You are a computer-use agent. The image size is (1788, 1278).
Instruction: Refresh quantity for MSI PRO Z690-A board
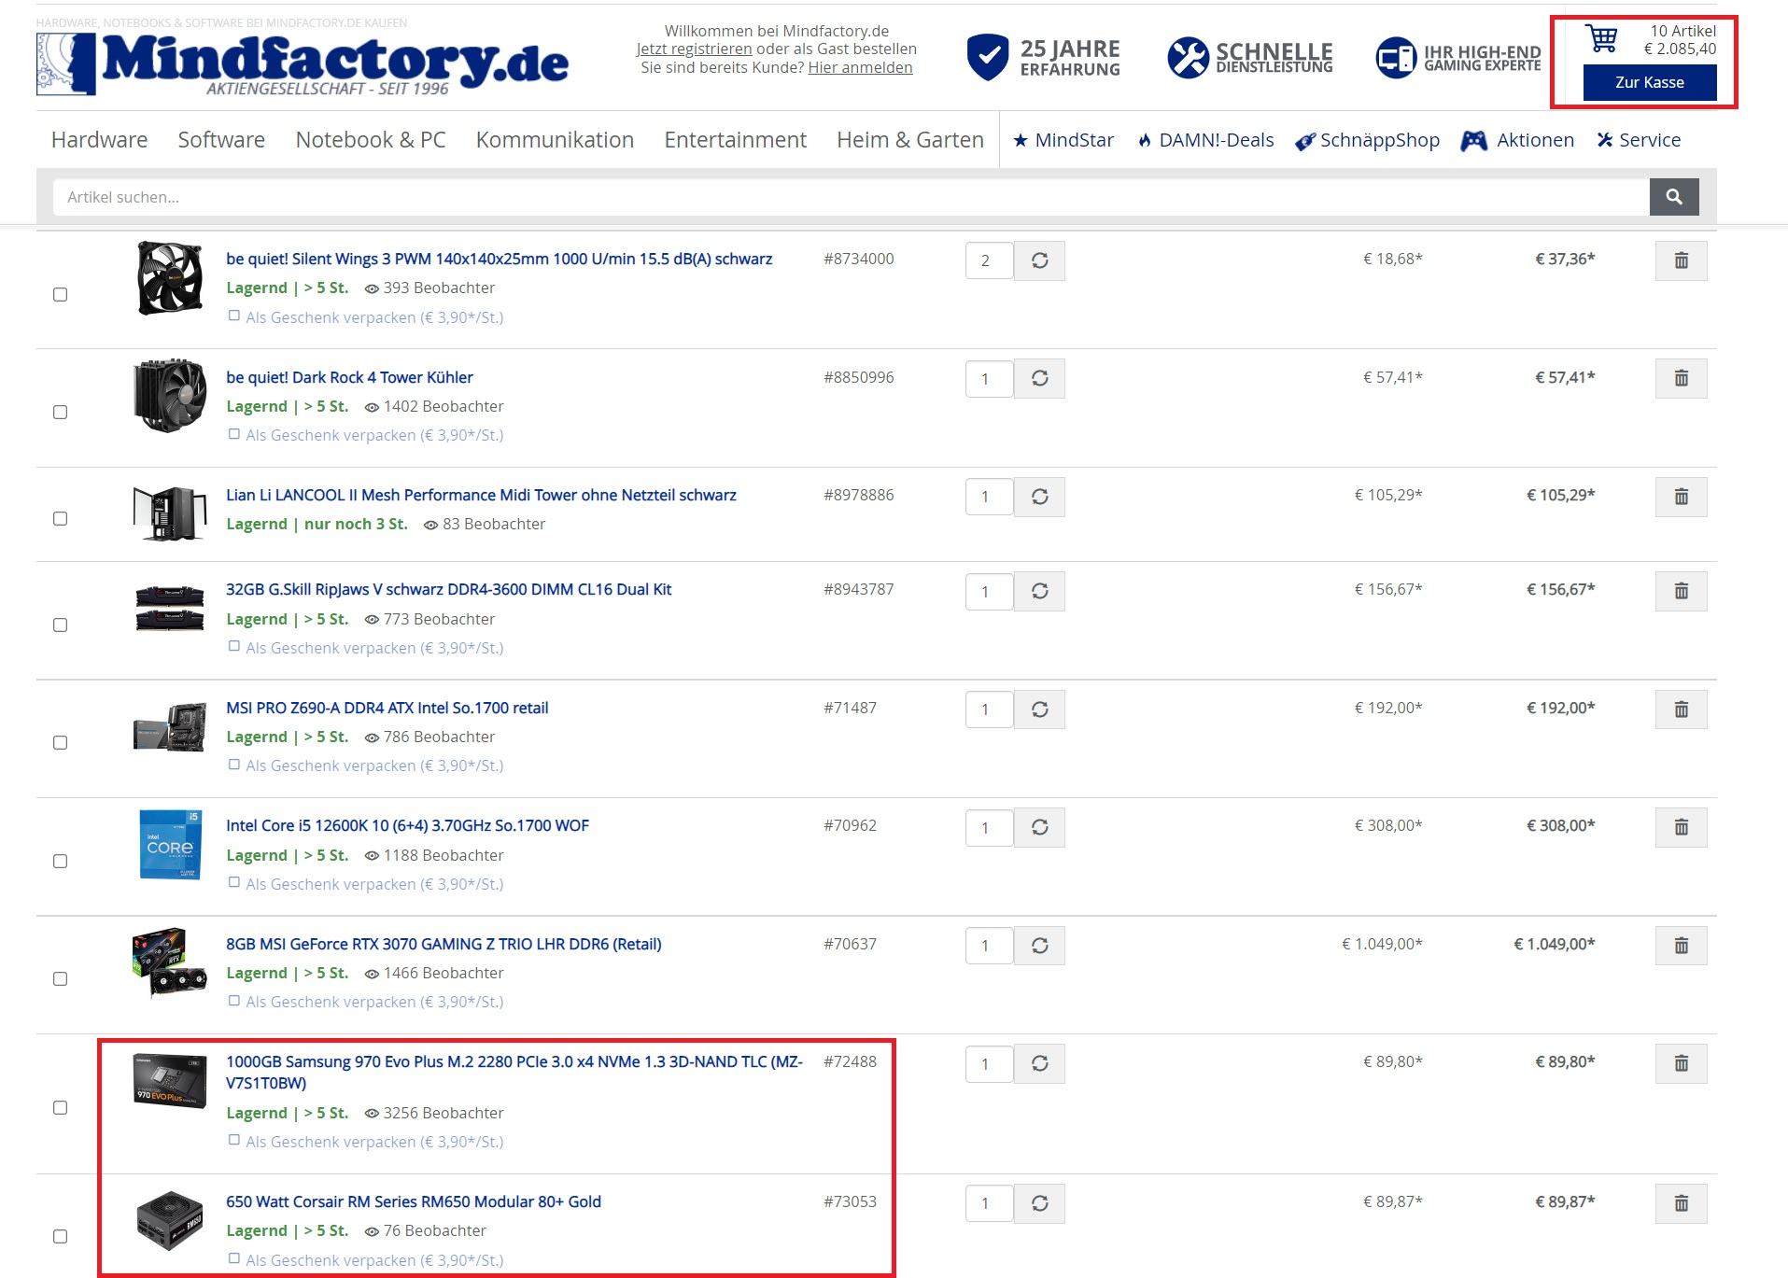pyautogui.click(x=1039, y=709)
